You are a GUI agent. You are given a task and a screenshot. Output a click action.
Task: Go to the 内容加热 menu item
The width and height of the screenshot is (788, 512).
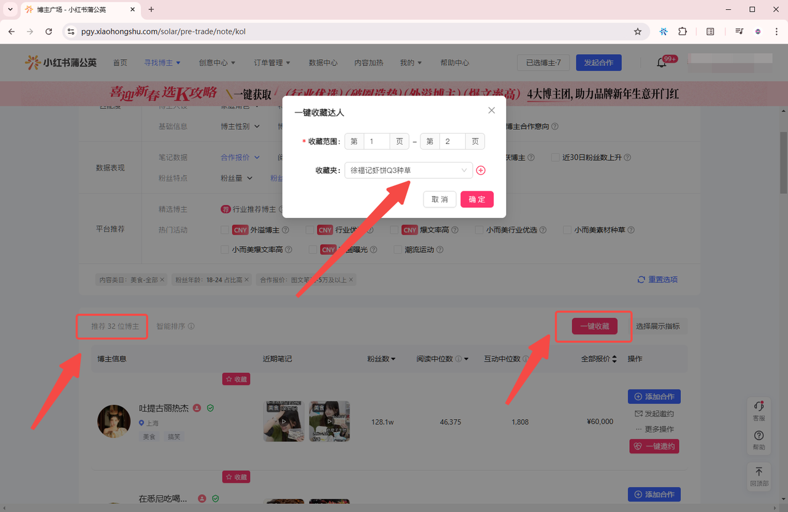pos(369,63)
